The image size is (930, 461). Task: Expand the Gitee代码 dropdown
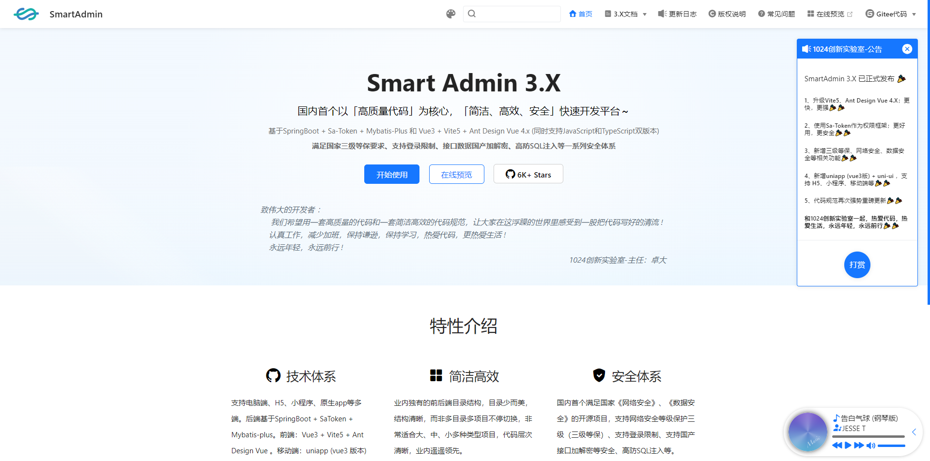[x=891, y=14]
